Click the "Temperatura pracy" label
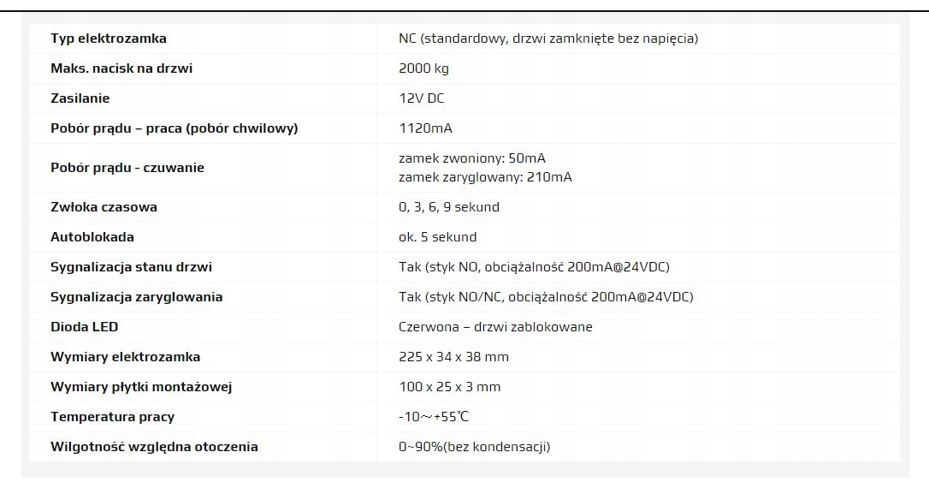Image resolution: width=929 pixels, height=488 pixels. click(x=112, y=417)
